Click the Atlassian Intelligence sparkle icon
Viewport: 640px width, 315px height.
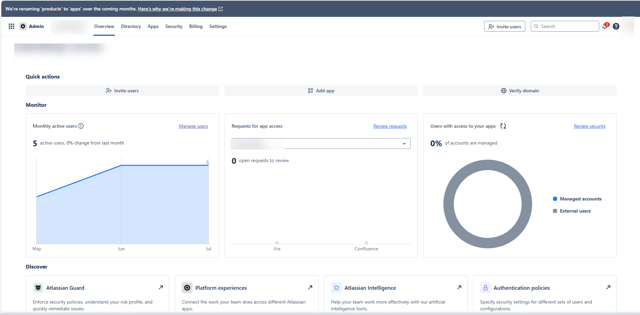pos(337,287)
